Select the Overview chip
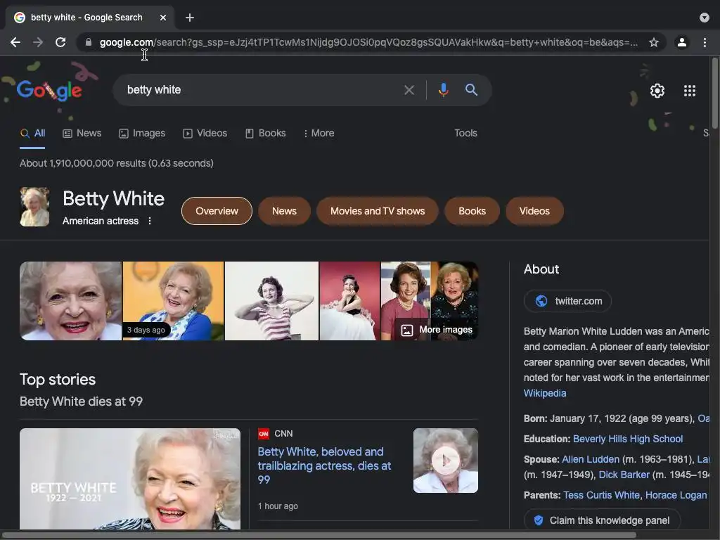The width and height of the screenshot is (720, 540). click(x=217, y=211)
